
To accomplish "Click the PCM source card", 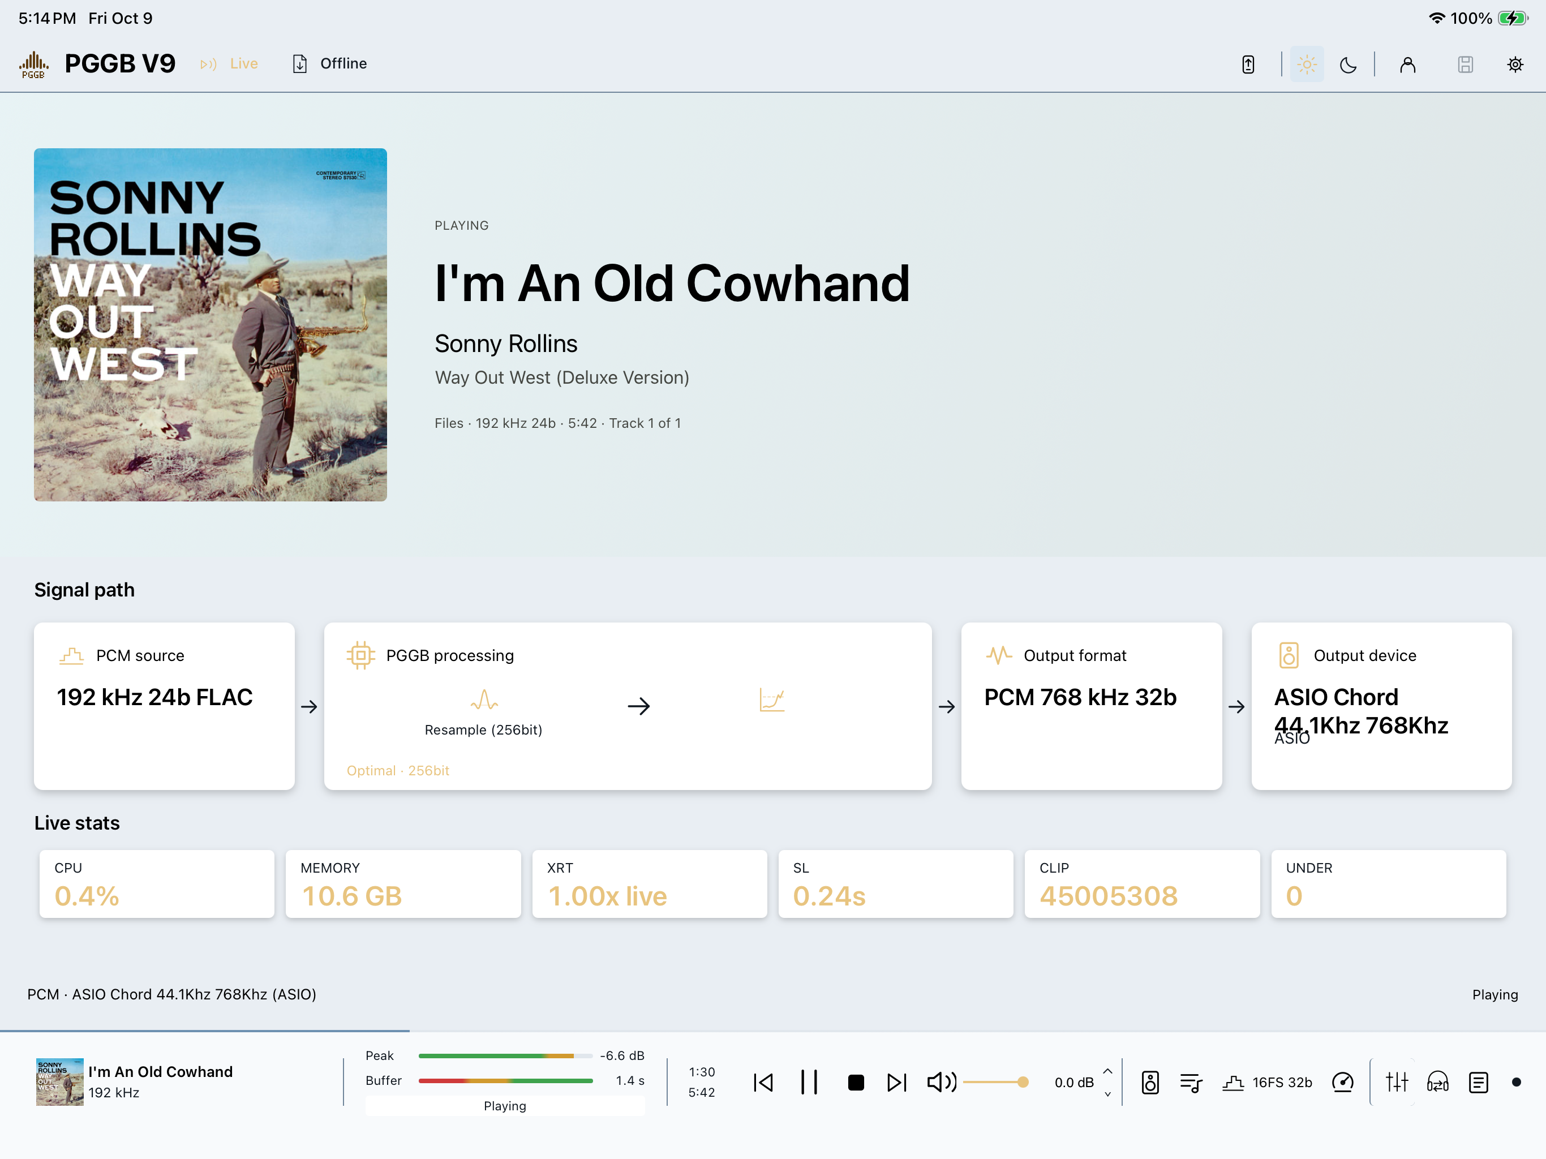I will point(164,706).
